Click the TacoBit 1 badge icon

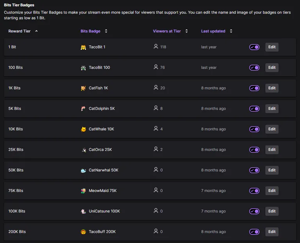pos(83,47)
